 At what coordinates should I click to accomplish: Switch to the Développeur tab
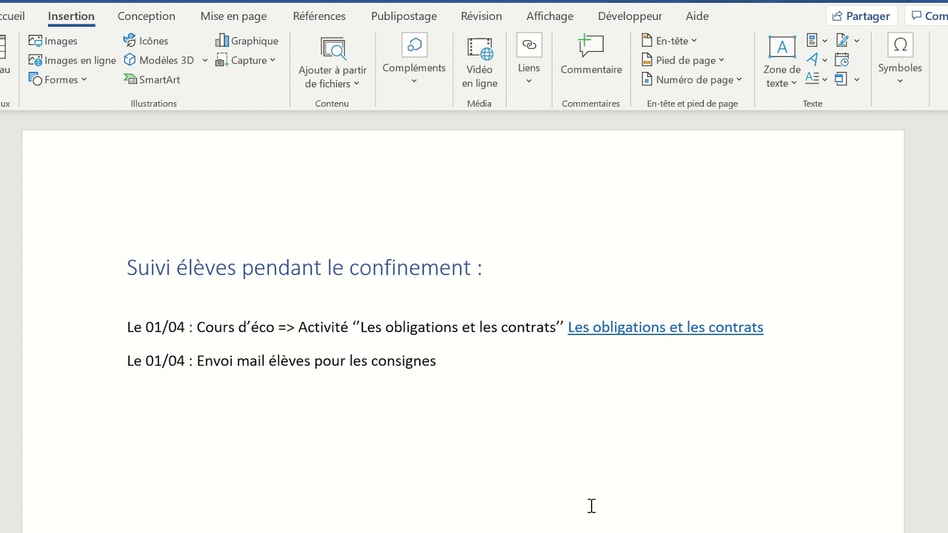[x=630, y=16]
